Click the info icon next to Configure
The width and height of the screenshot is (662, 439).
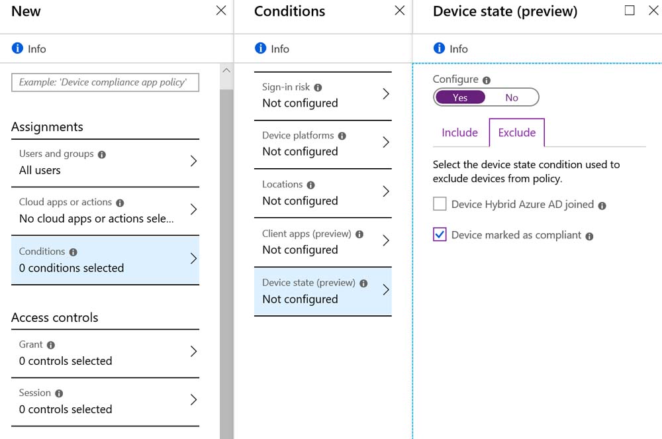coord(487,80)
